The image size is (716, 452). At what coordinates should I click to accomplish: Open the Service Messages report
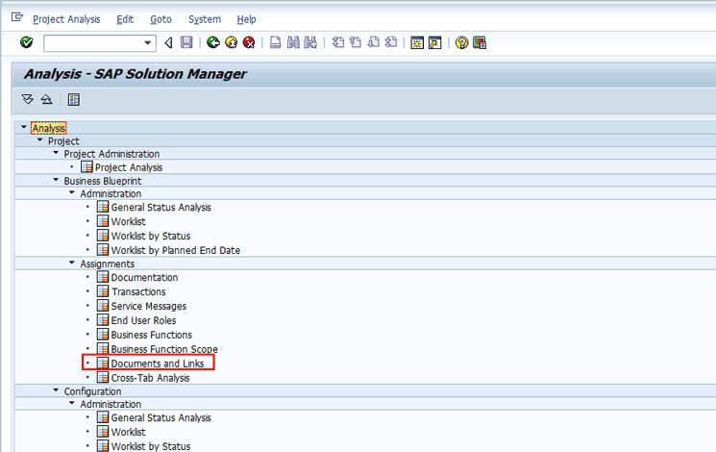click(x=149, y=306)
